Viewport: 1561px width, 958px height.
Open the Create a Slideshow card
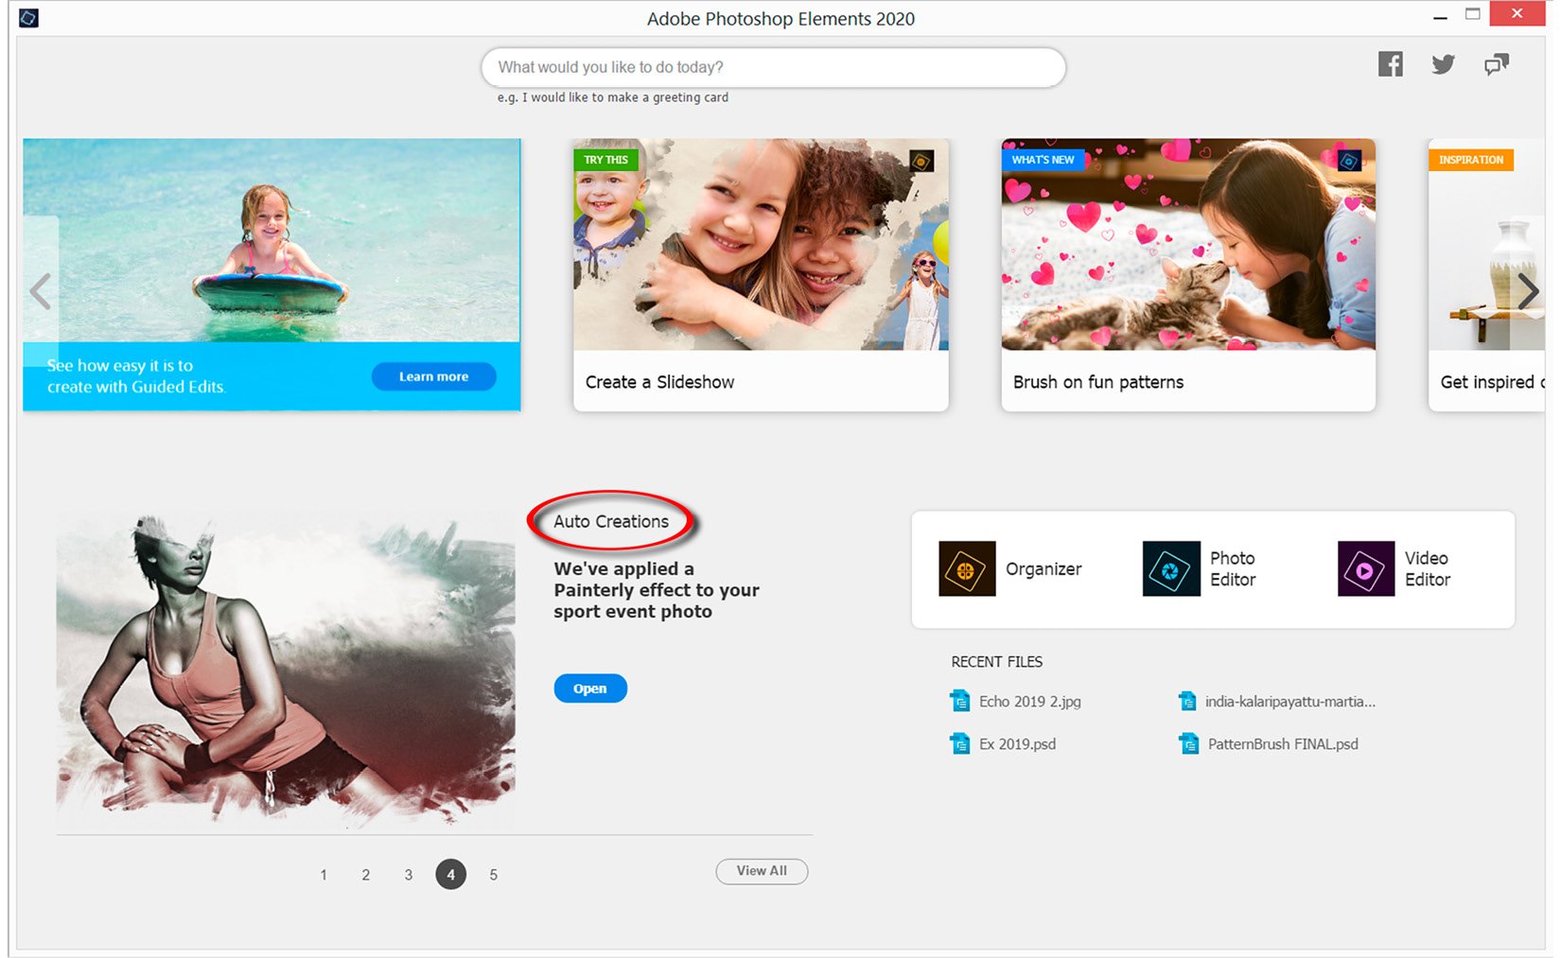(761, 274)
